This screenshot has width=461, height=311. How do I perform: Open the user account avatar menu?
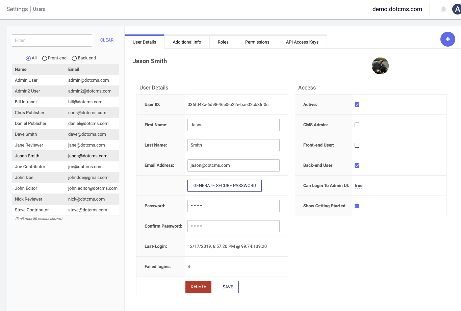457,9
